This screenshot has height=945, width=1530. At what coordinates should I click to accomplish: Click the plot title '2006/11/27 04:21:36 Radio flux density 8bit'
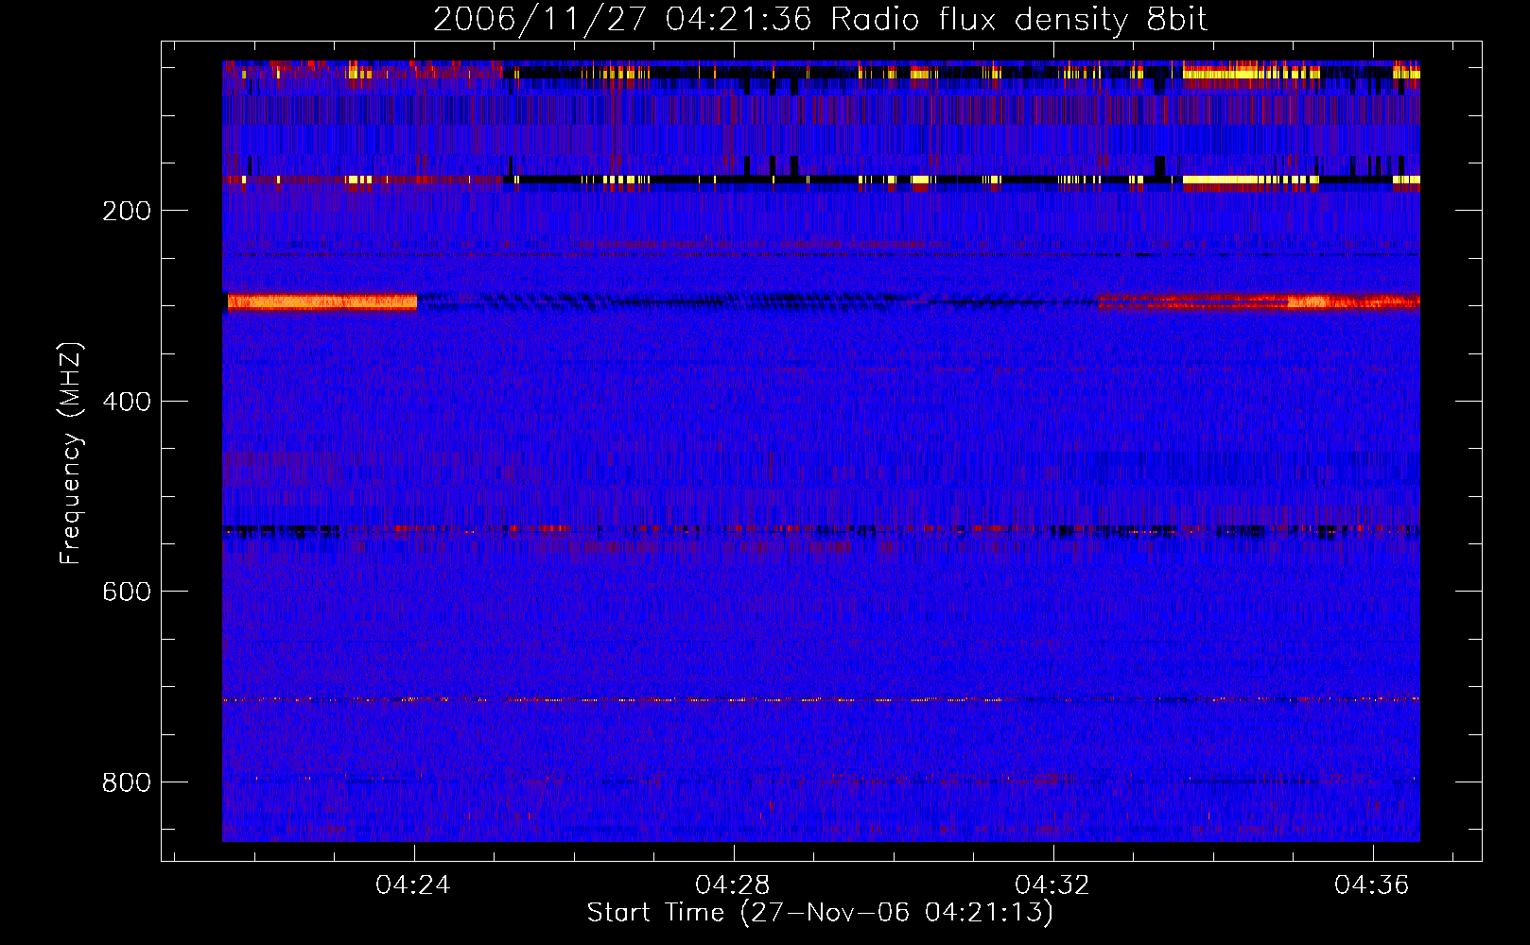pyautogui.click(x=820, y=20)
